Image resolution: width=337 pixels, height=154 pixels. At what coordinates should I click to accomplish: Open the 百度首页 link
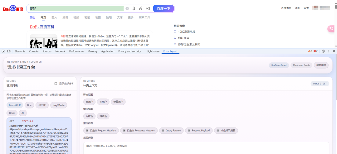tap(286, 8)
